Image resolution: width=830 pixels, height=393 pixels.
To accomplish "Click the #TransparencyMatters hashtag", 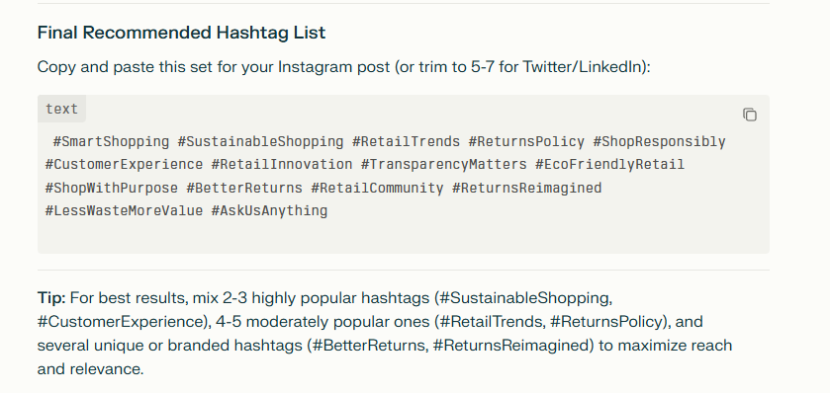I will pyautogui.click(x=443, y=164).
